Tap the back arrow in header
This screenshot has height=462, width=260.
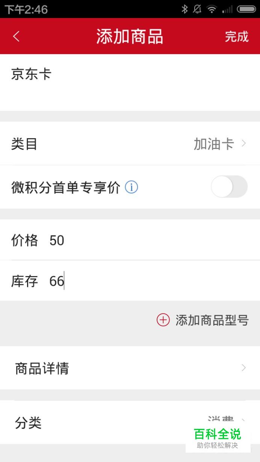[x=16, y=36]
